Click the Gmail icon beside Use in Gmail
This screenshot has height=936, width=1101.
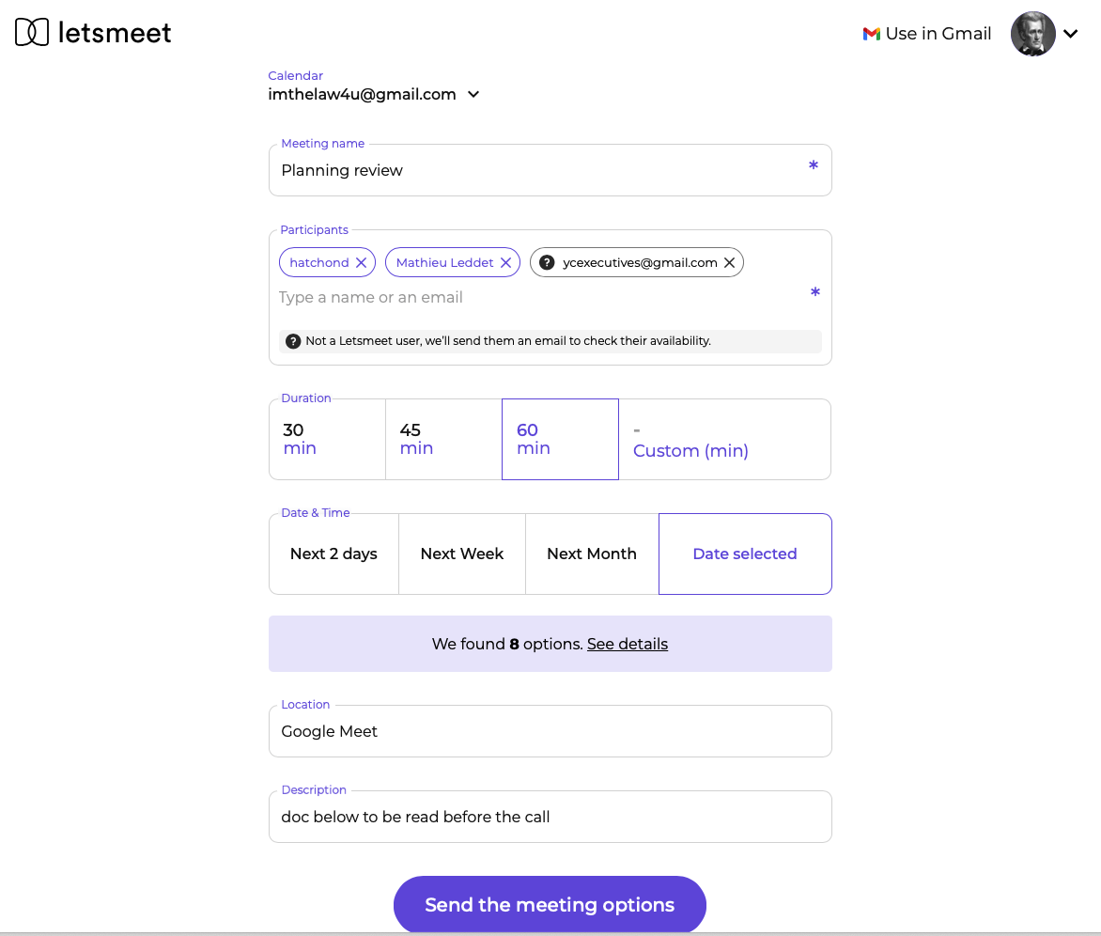click(870, 34)
